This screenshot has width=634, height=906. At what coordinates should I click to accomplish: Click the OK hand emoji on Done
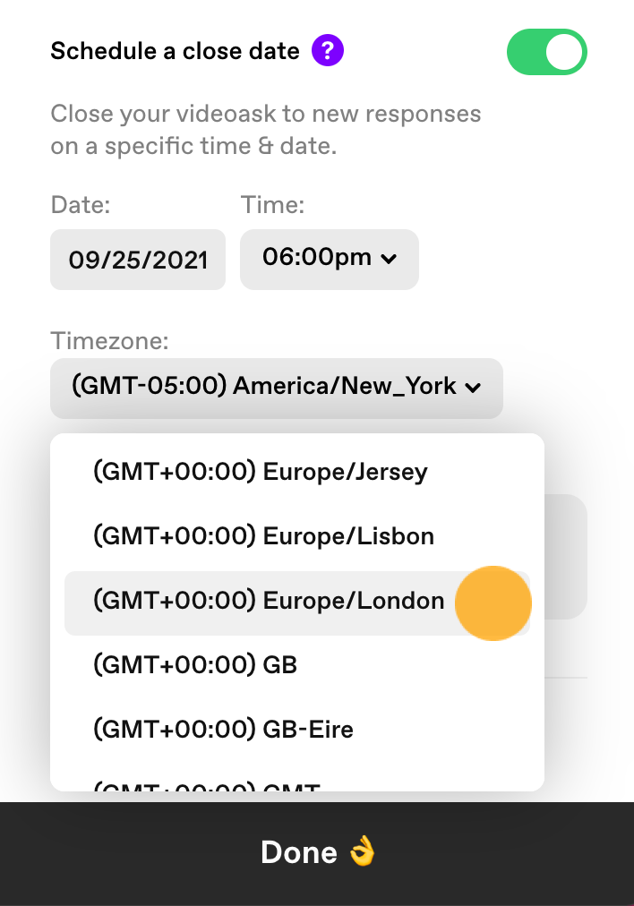click(363, 851)
